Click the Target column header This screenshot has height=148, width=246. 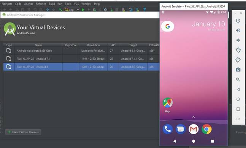click(x=133, y=45)
